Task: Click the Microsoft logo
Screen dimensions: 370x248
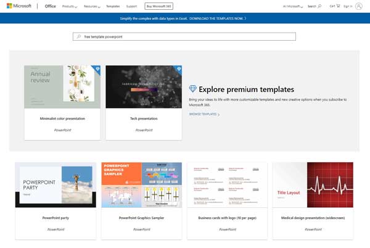Action: 19,6
